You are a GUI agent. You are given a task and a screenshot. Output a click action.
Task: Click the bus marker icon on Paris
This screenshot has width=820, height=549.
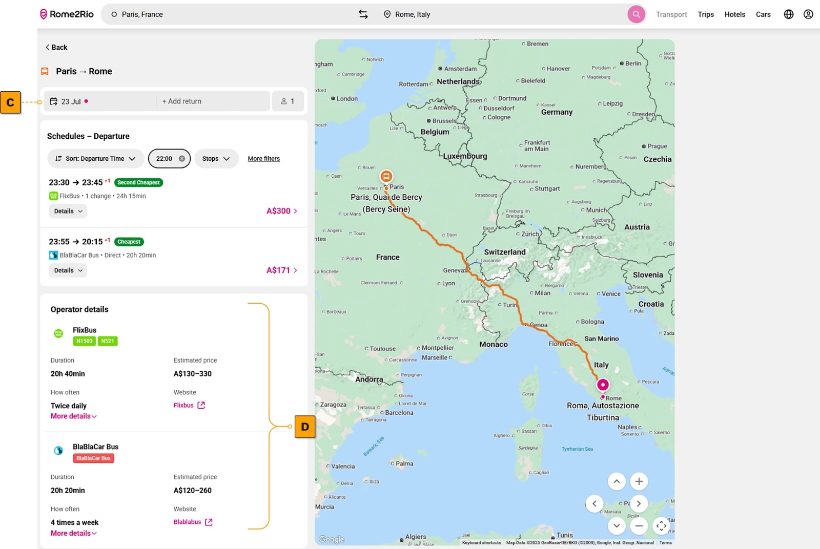point(386,176)
